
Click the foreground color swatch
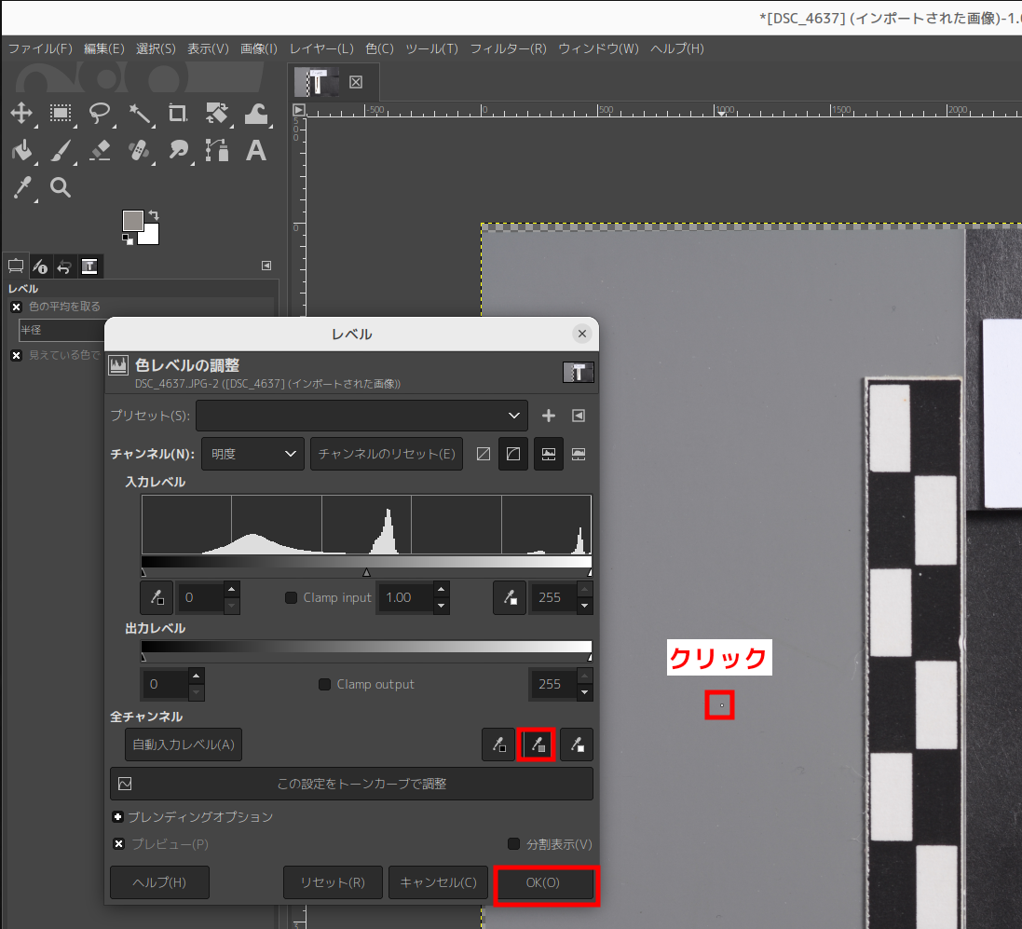pos(133,220)
